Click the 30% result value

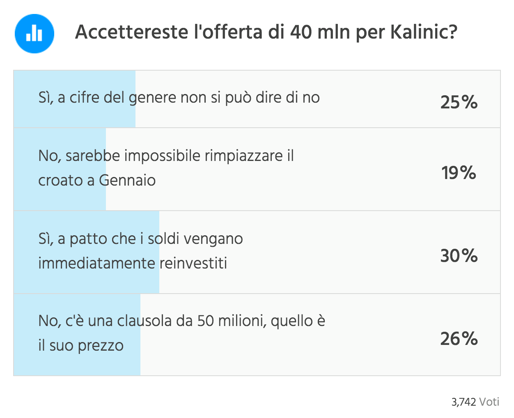coord(459,256)
